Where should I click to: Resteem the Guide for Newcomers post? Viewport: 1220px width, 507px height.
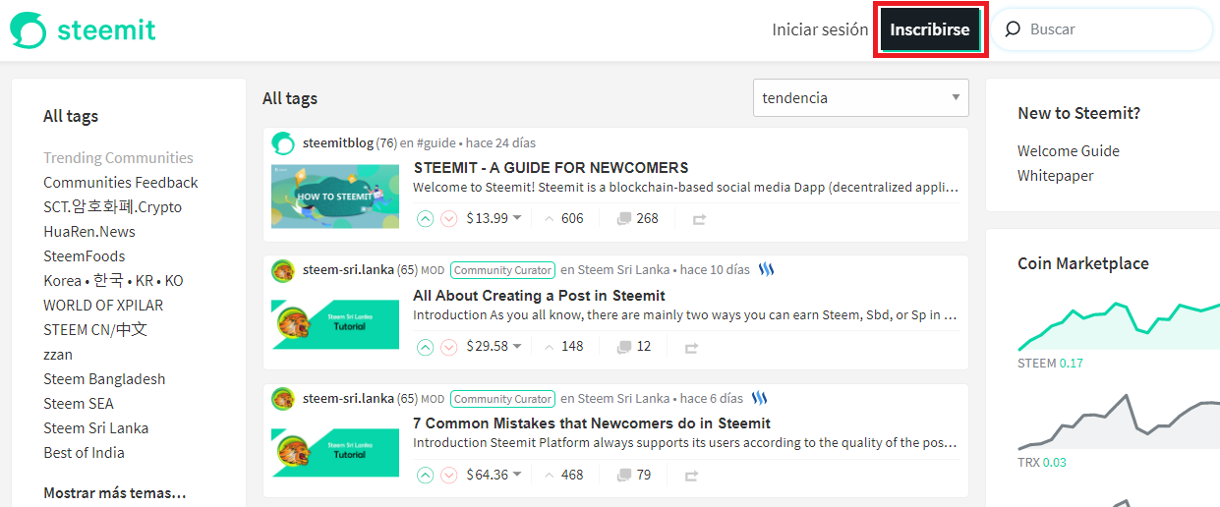[699, 219]
